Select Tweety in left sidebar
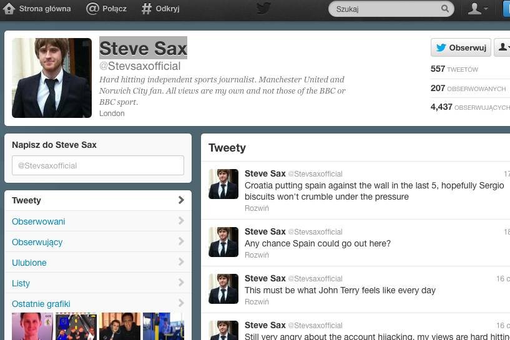The height and width of the screenshot is (340, 510). (x=98, y=200)
